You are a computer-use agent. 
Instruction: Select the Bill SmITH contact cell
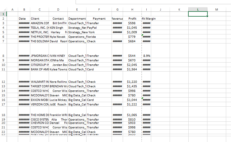point(58,23)
